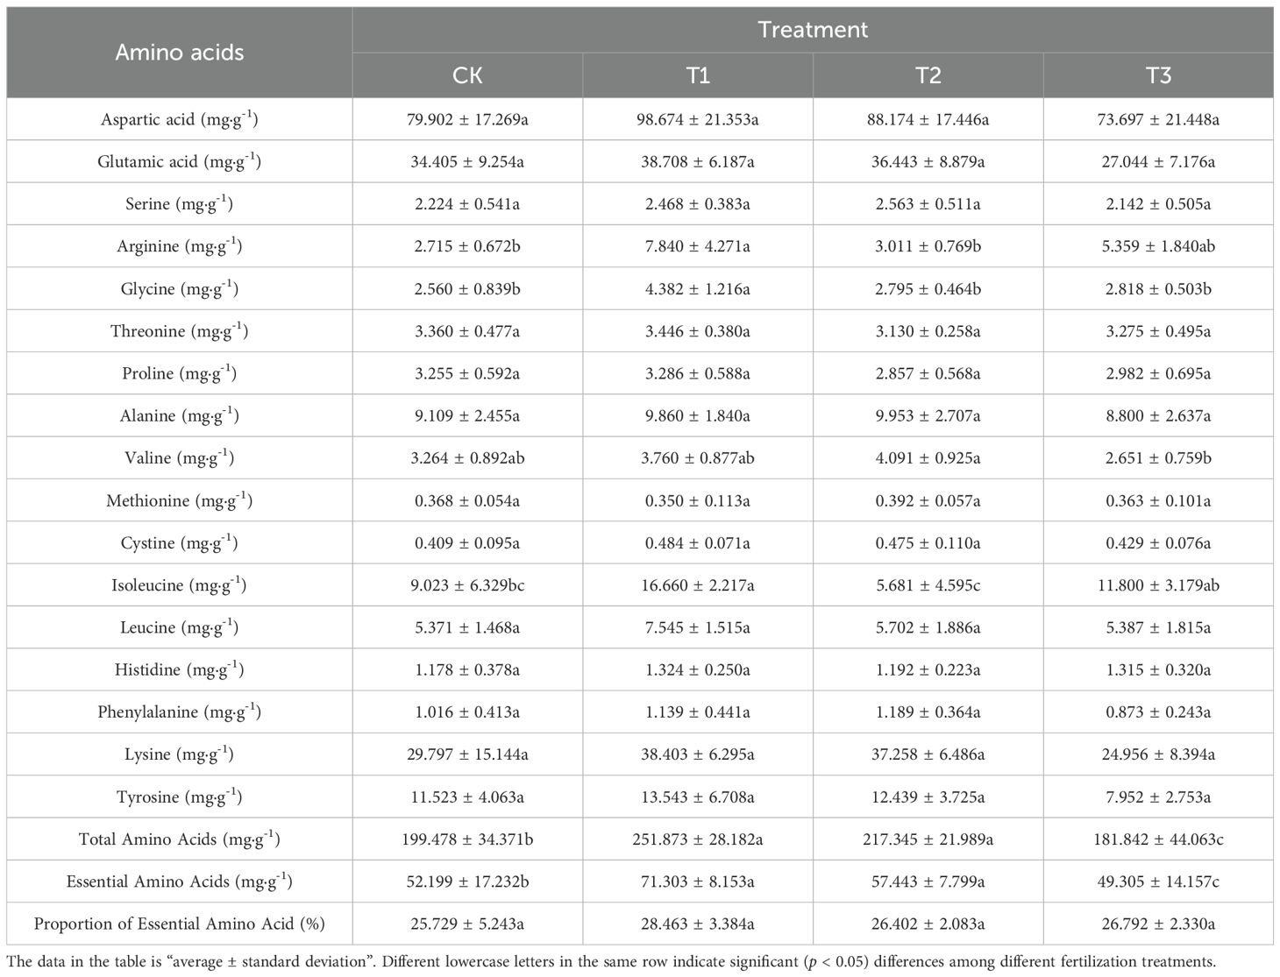Image resolution: width=1280 pixels, height=977 pixels.
Task: Click the Arginine T1 value 7.840 ± 4.271a
Action: click(x=698, y=246)
